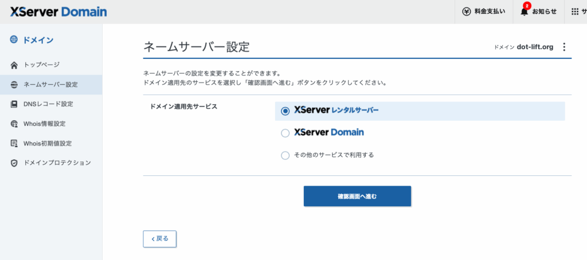Select the XServer Domain radio option
This screenshot has height=260, width=587.
coord(285,133)
